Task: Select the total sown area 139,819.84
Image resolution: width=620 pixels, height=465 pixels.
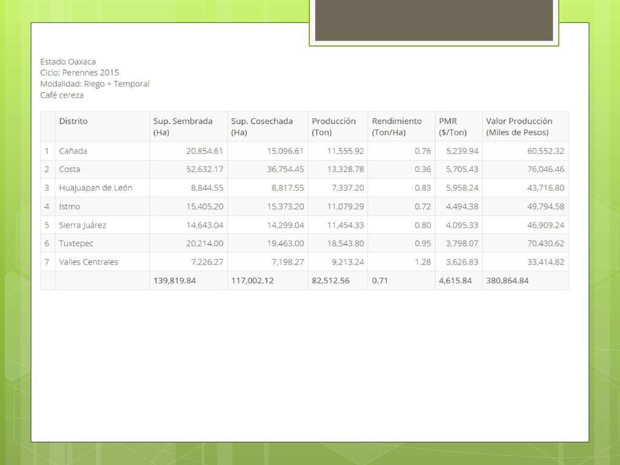Action: tap(175, 280)
